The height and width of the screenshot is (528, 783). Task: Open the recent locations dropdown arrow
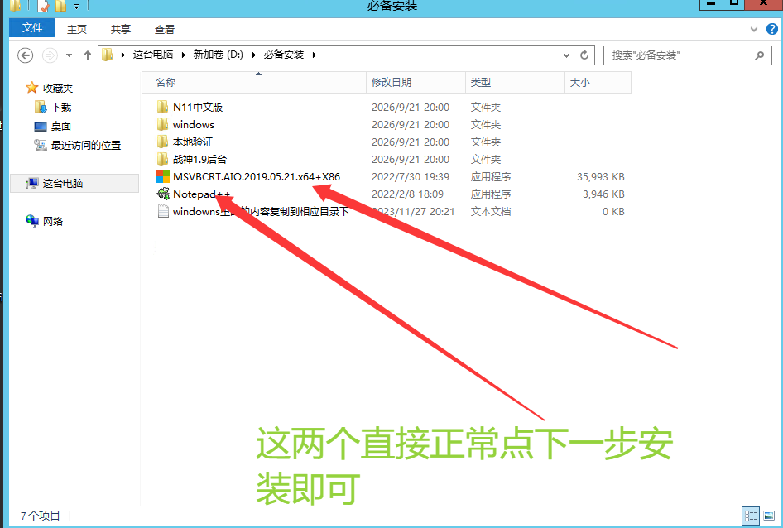click(x=69, y=55)
